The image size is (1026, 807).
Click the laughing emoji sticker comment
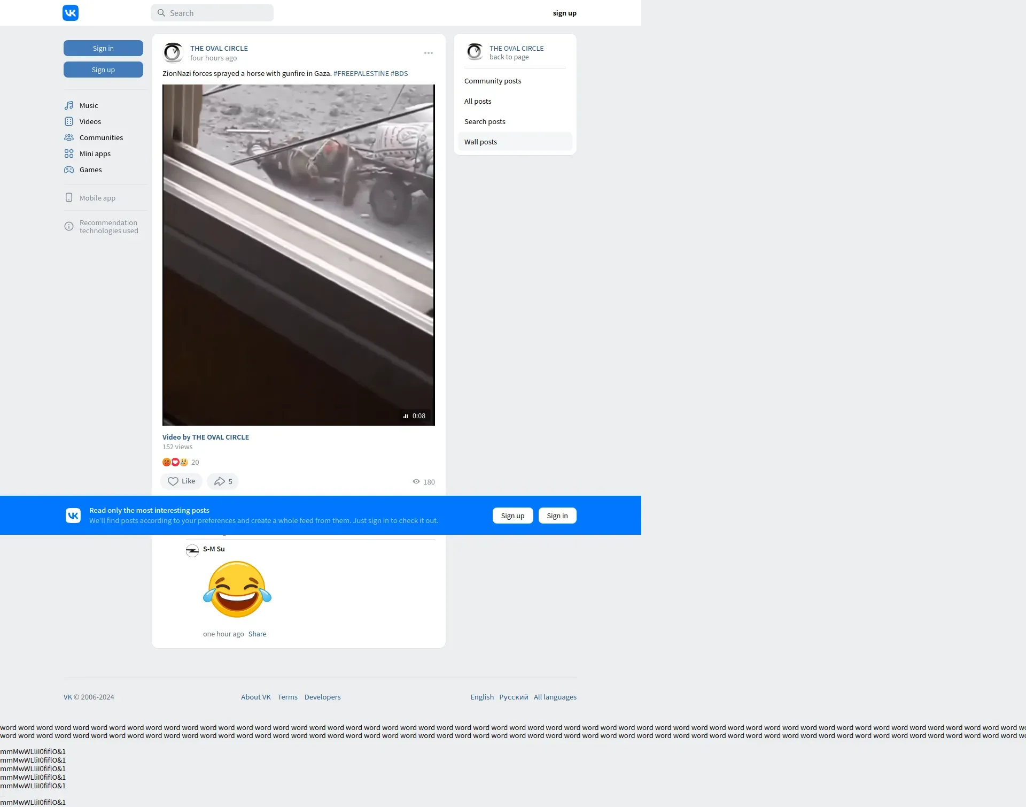(237, 589)
